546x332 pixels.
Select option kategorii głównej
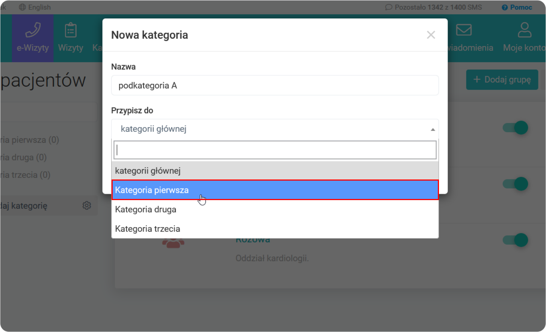click(x=275, y=170)
